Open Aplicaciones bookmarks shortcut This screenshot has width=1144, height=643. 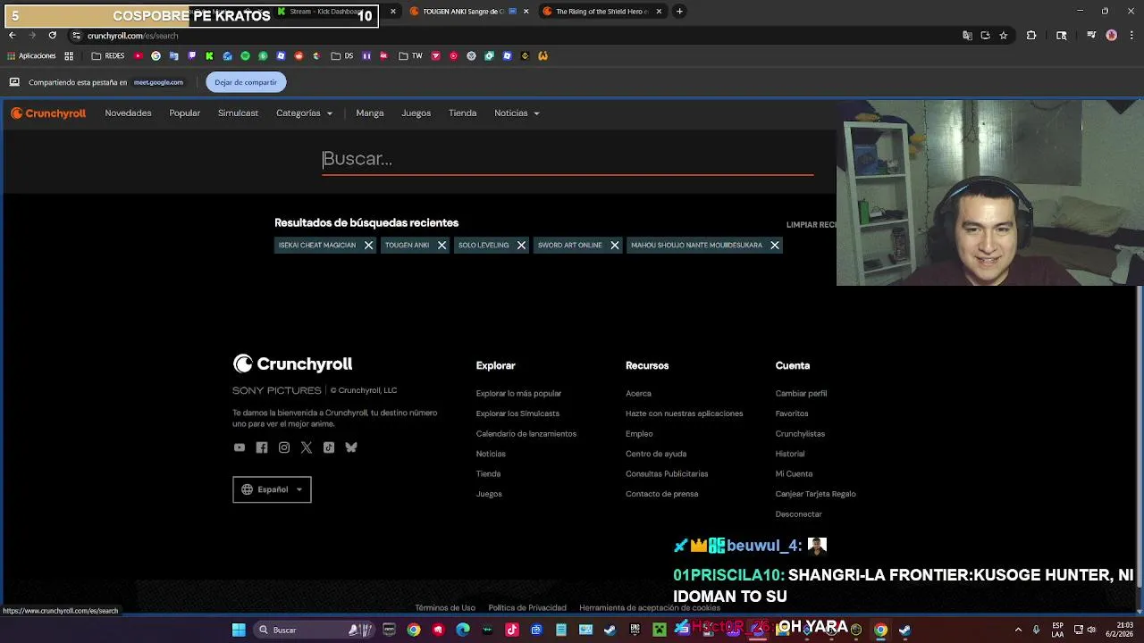coord(32,55)
